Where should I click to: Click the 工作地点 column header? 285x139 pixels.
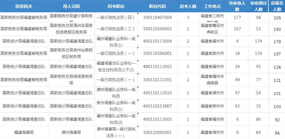point(212,6)
